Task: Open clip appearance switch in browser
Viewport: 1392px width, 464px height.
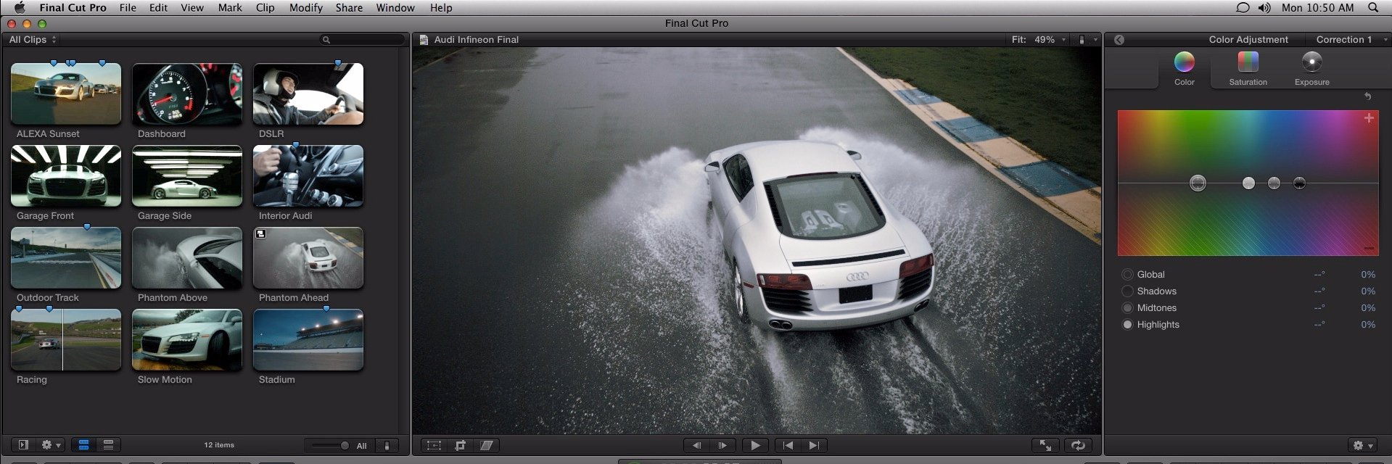Action: point(387,446)
